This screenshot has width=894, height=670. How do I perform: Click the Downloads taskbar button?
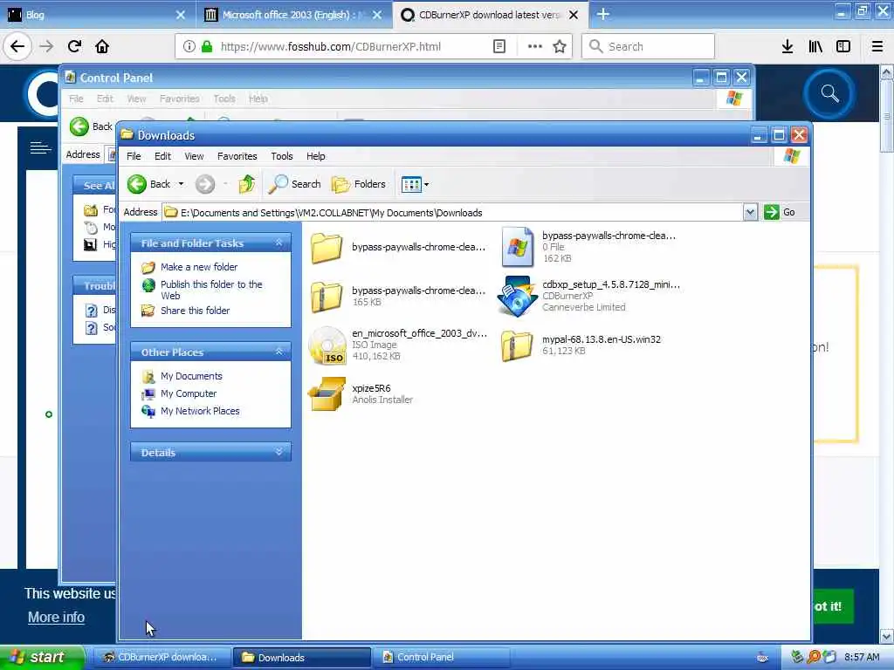click(301, 658)
